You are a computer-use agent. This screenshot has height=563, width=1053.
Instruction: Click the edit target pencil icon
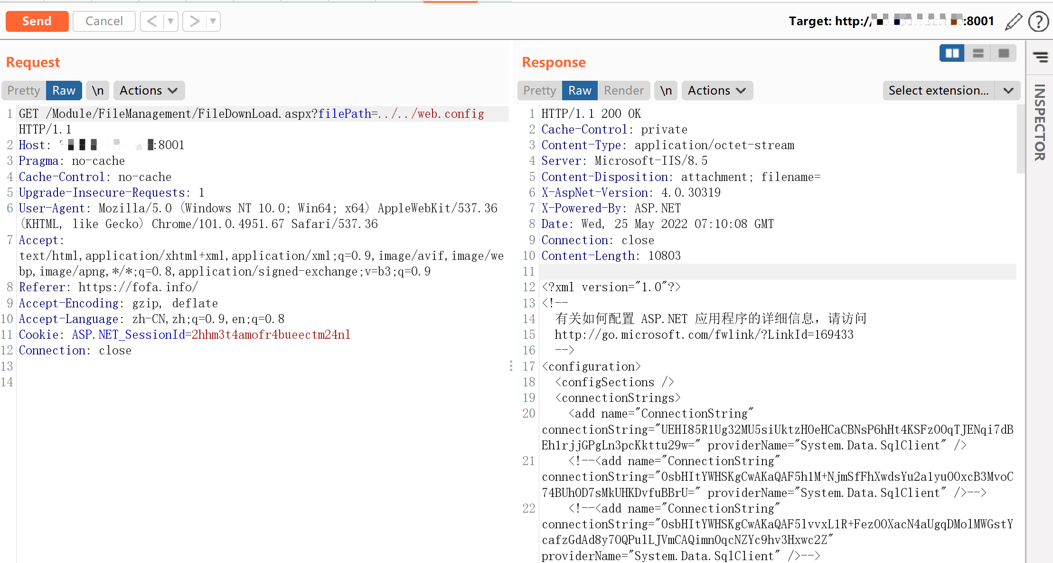pos(1013,21)
